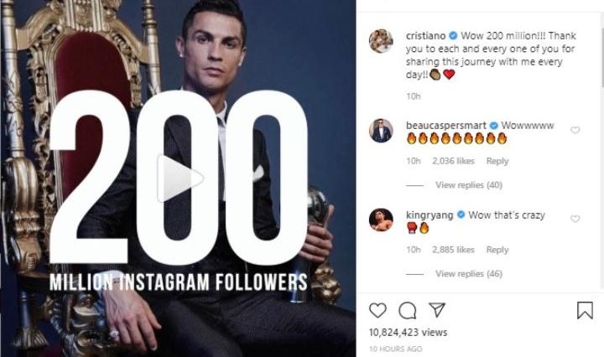Save the post with the bookmark icon
The image size is (604, 357).
coord(585,311)
